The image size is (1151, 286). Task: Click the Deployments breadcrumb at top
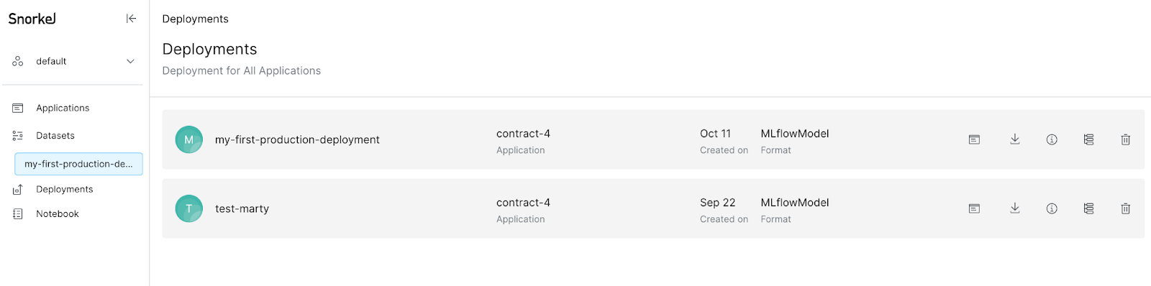[195, 19]
